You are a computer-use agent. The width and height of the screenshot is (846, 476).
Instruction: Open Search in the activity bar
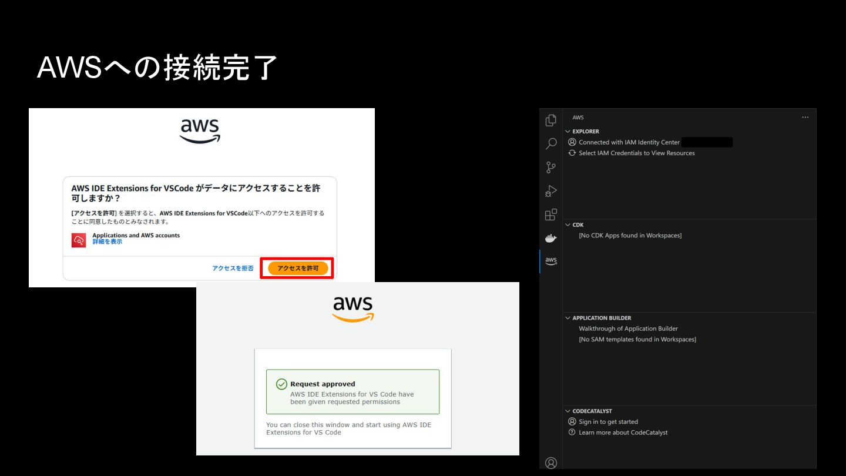tap(550, 143)
